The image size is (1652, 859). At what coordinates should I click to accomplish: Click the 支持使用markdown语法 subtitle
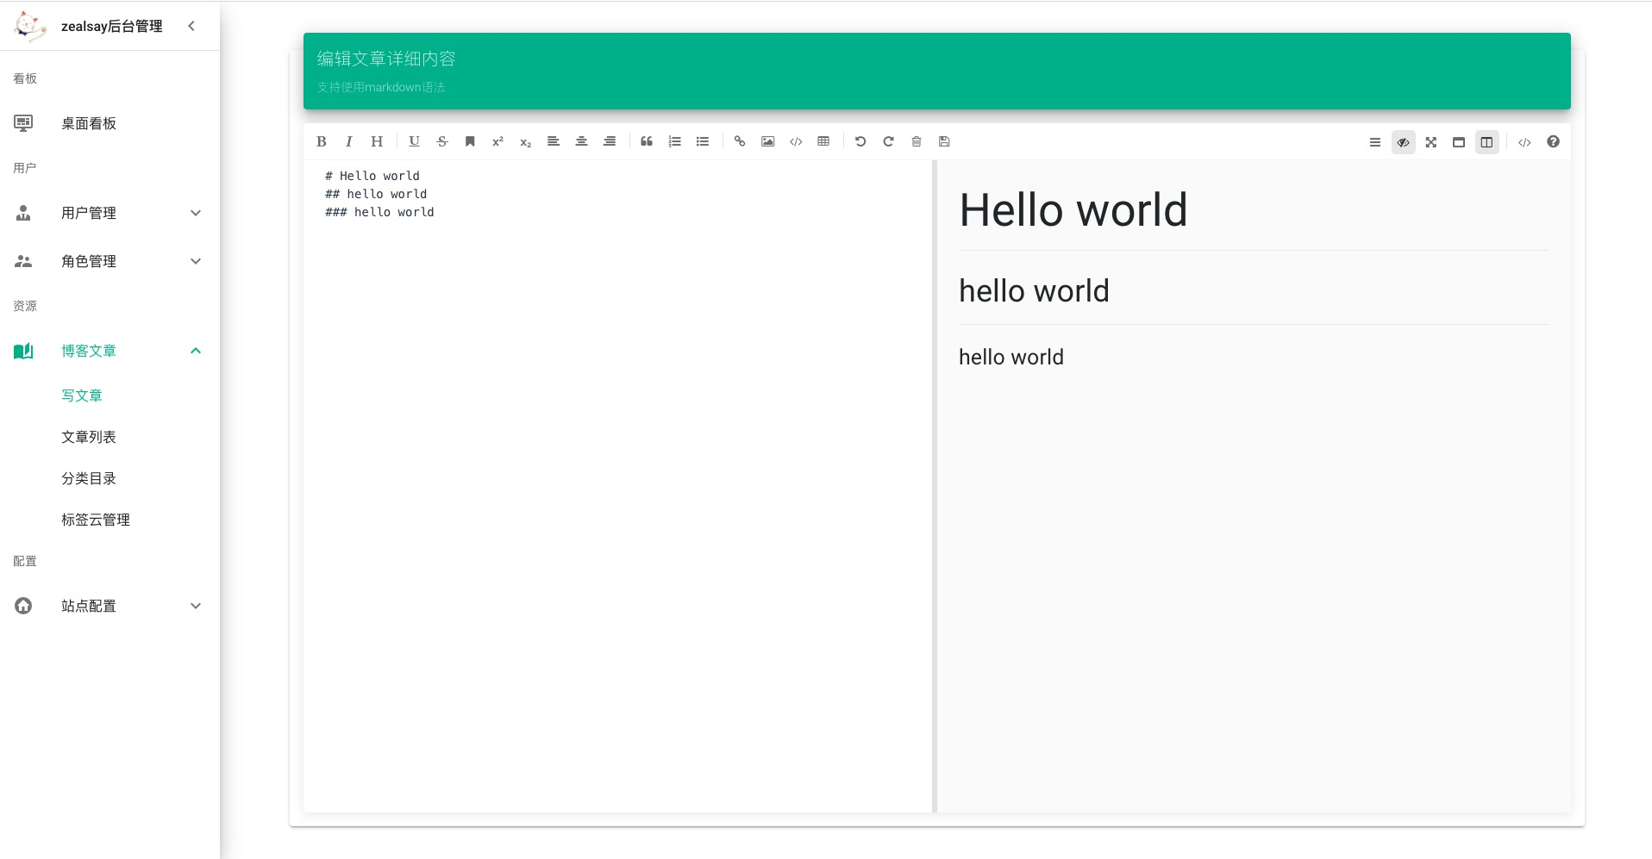[x=381, y=87]
